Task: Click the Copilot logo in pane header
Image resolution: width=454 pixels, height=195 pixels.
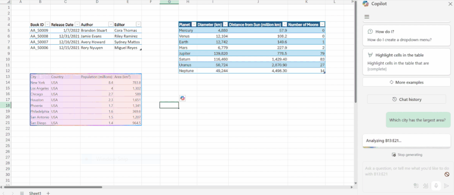Action: pos(366,4)
